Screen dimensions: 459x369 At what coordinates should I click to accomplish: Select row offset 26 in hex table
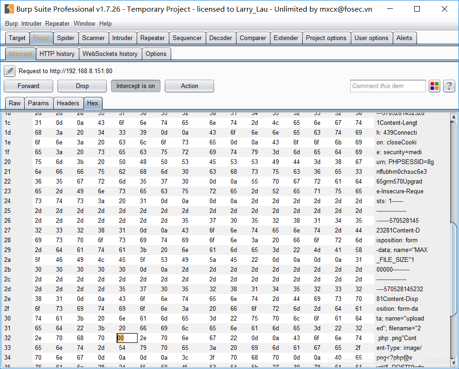point(7,221)
